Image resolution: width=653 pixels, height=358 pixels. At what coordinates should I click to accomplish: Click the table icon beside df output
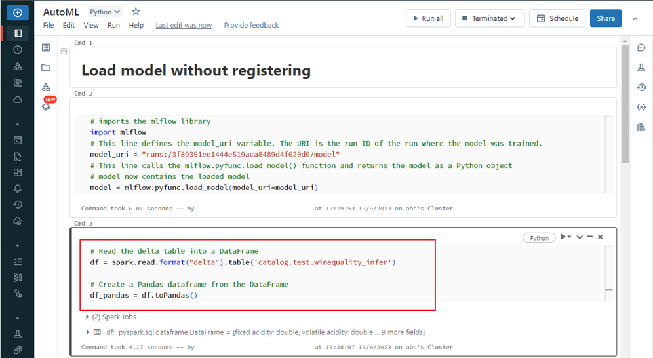98,332
